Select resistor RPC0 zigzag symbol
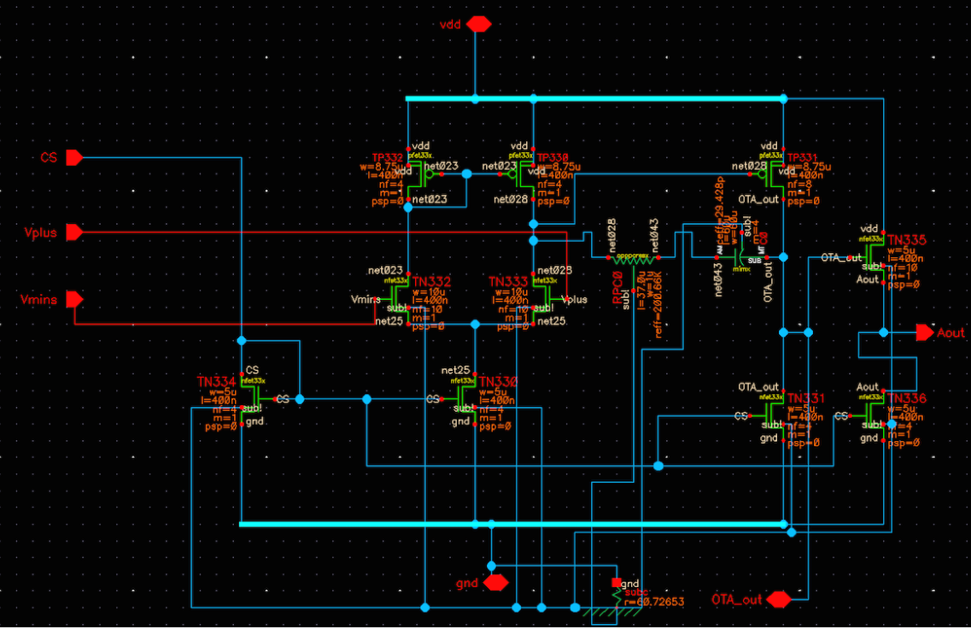Image resolution: width=971 pixels, height=629 pixels. point(633,257)
